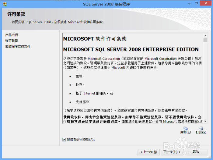The image size is (213, 160).
Task: Click scroll-down arrow of license text
Action: coord(205,121)
